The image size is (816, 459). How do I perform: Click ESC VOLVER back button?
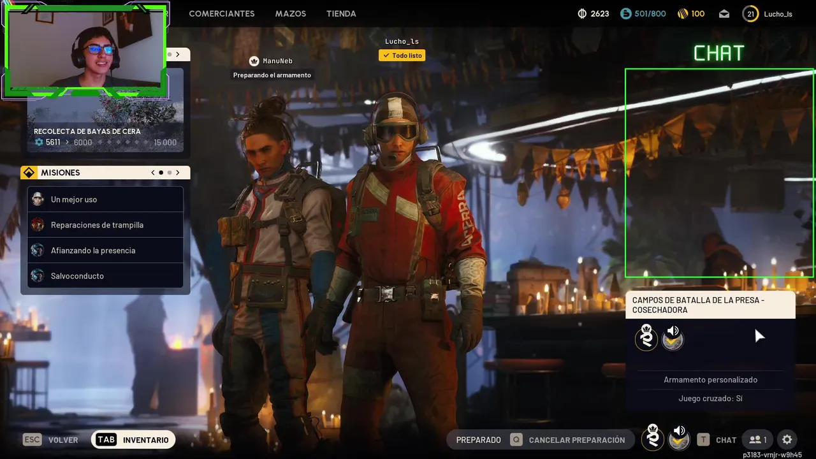(x=51, y=440)
